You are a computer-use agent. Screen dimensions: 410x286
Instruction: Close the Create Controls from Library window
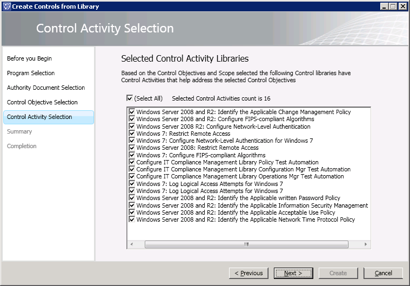click(402, 6)
